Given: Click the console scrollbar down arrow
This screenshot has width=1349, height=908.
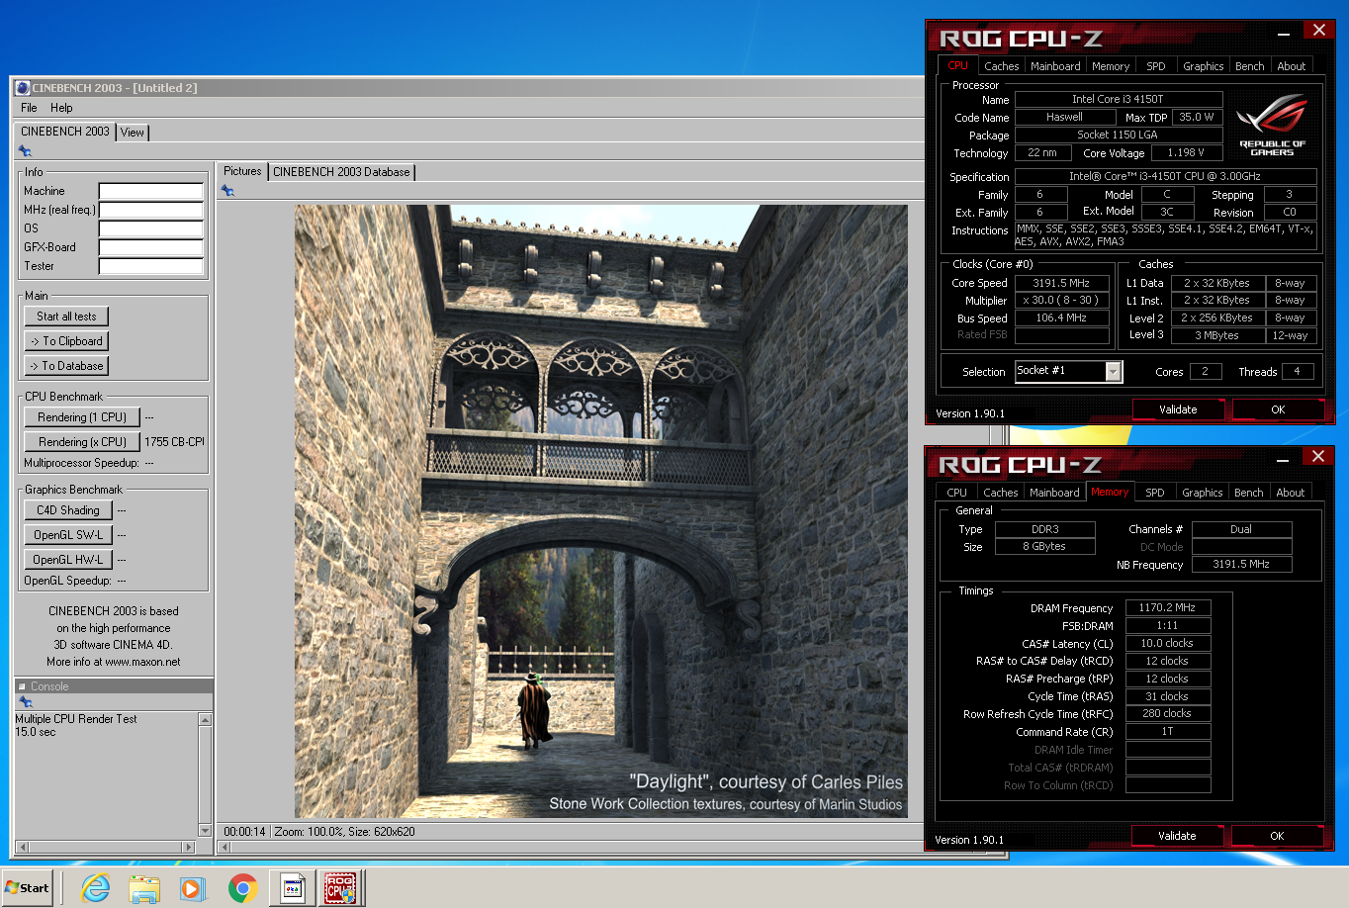Looking at the screenshot, I should point(206,830).
